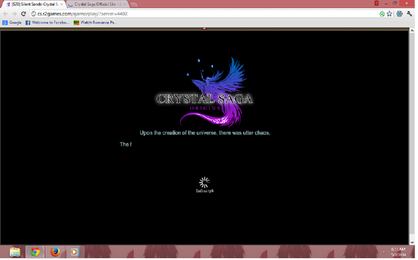This screenshot has width=418, height=260.
Task: Click the browser back arrow
Action: pyautogui.click(x=6, y=14)
